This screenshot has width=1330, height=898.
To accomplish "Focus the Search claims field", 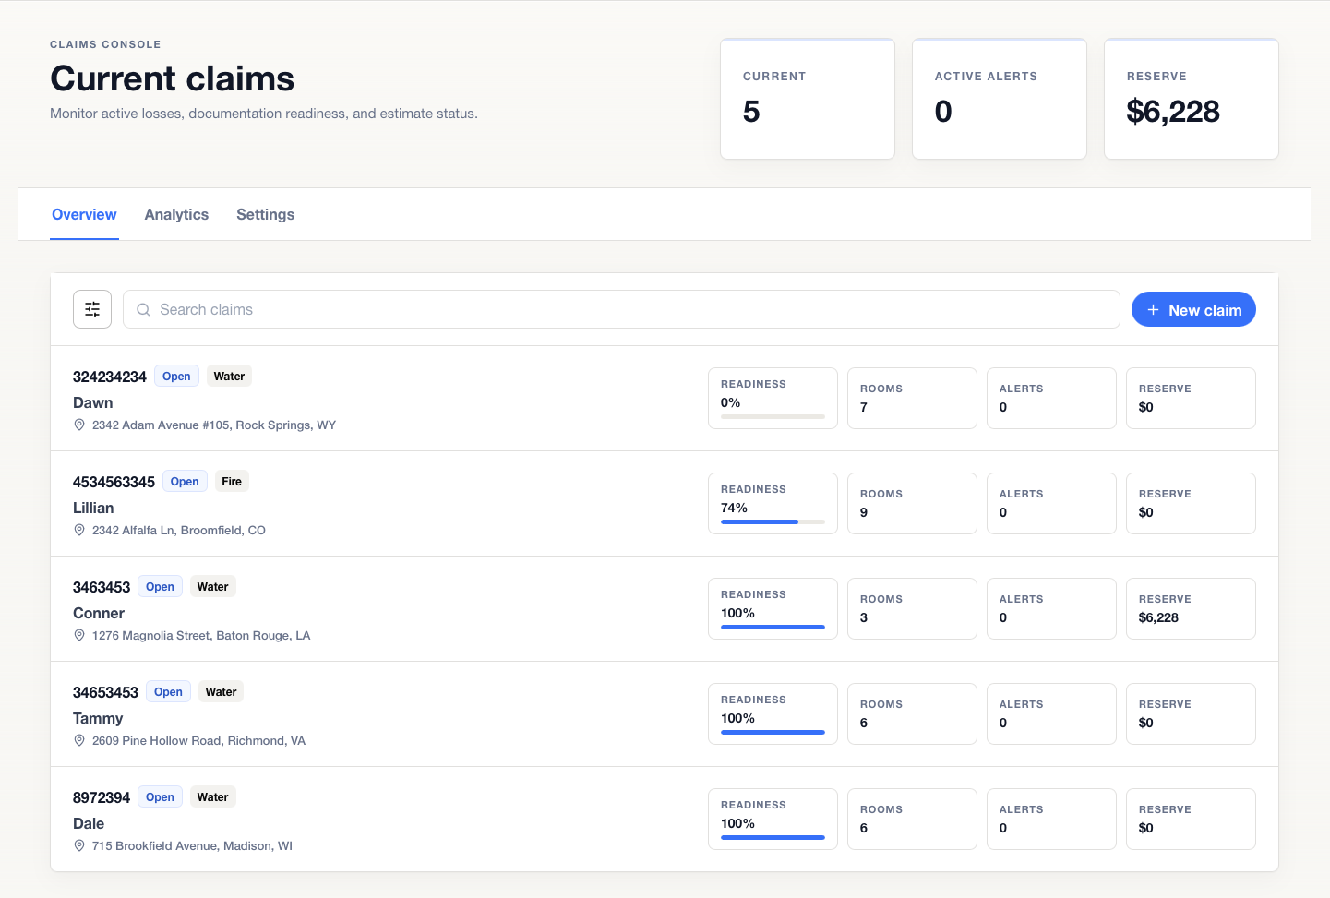I will pyautogui.click(x=621, y=310).
